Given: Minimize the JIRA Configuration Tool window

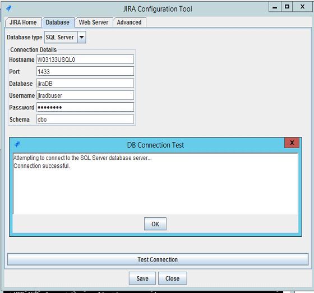Looking at the screenshot, I should click(x=275, y=7).
